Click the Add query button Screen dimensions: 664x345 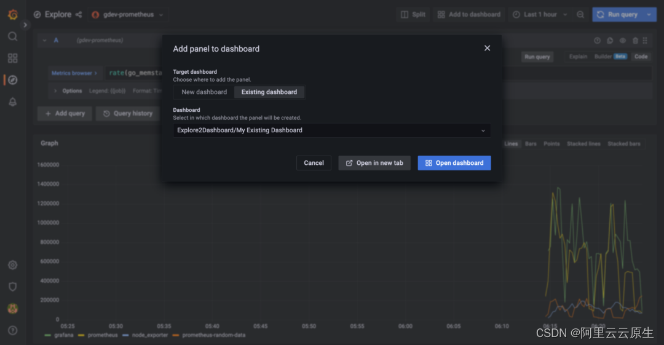point(65,114)
